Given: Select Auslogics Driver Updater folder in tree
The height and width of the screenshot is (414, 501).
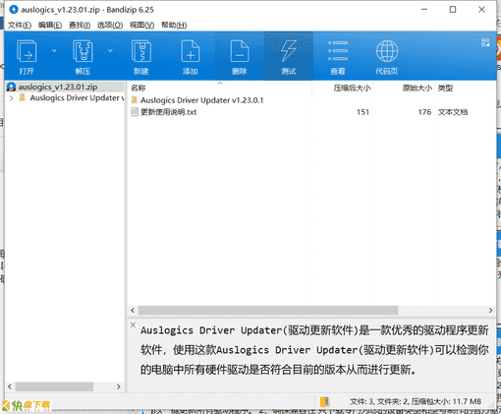Looking at the screenshot, I should 77,98.
